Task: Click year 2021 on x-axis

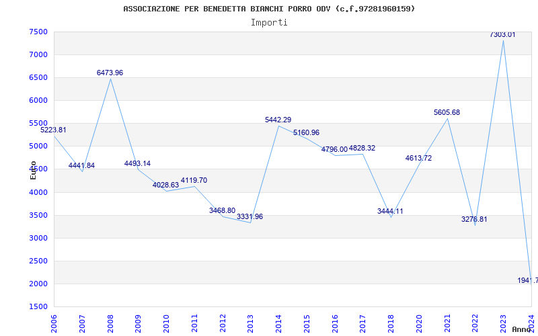Action: click(x=447, y=323)
